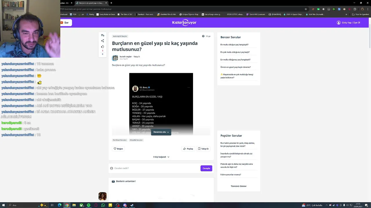Open En mutlu olduğunuz yaş hangisiydi? link
The width and height of the screenshot is (371, 208).
(235, 60)
